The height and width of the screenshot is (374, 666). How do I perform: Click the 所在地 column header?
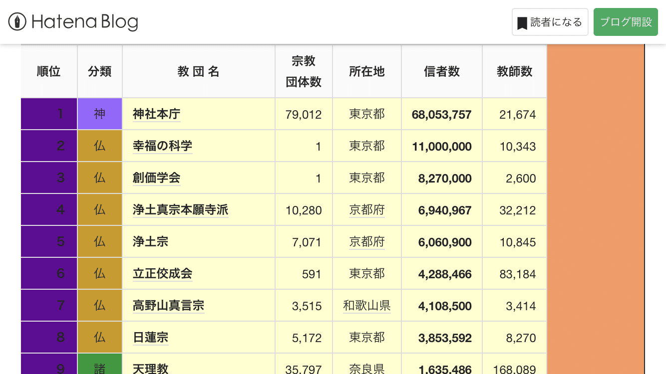(367, 71)
